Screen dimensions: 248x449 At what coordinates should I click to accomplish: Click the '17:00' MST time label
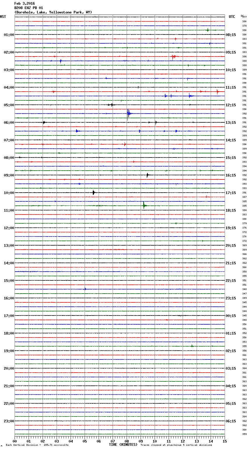pos(9,316)
